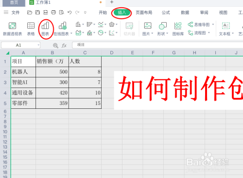Save the workbook with the floppy icon
Screen dimensions: 243x178
tap(37, 12)
